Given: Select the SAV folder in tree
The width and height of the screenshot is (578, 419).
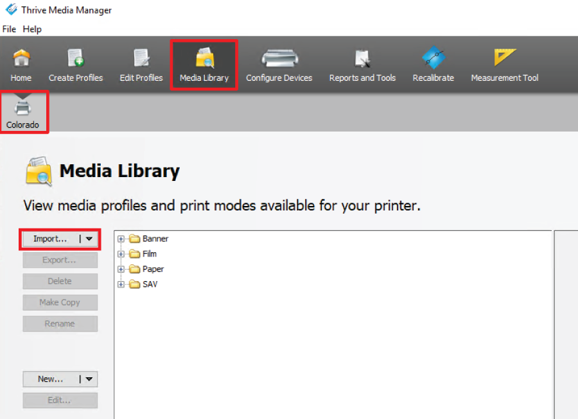Looking at the screenshot, I should tap(150, 284).
